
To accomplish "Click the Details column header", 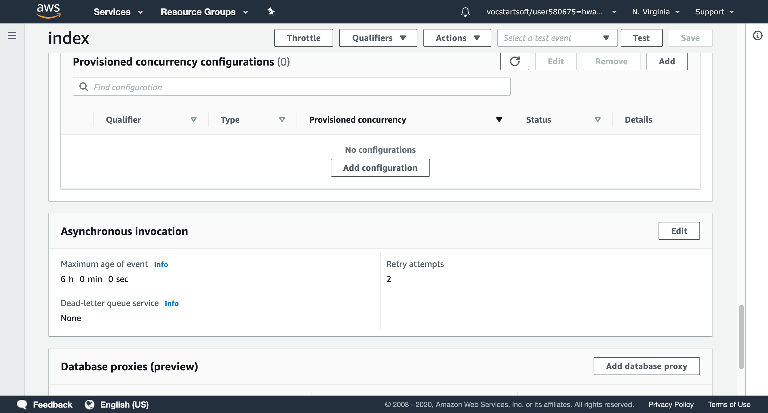I will point(638,120).
